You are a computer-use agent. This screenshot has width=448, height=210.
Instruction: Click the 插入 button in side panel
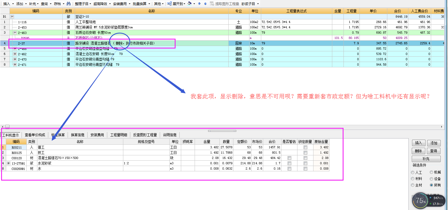419,143
